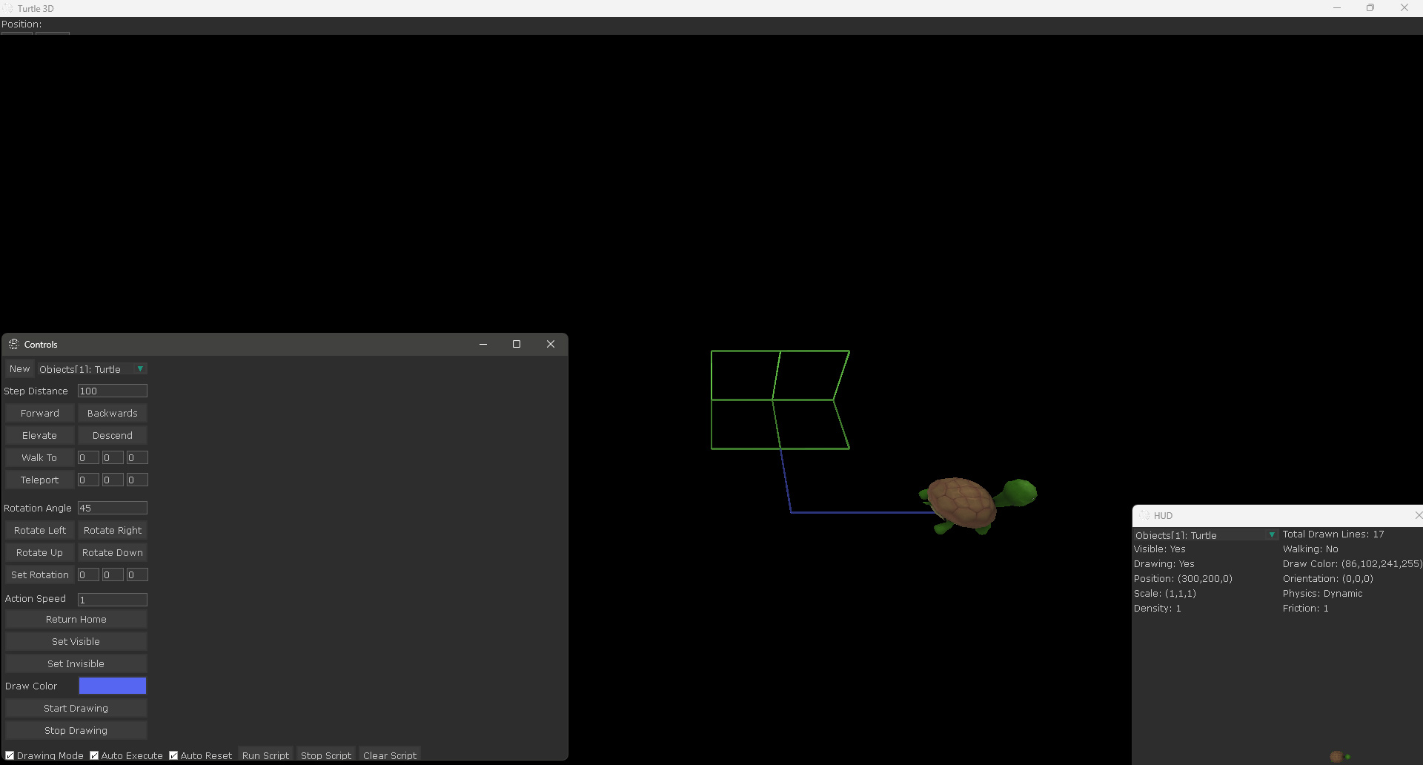Click the 'Draw Color: (86,102,241,255)' text

coord(1353,564)
